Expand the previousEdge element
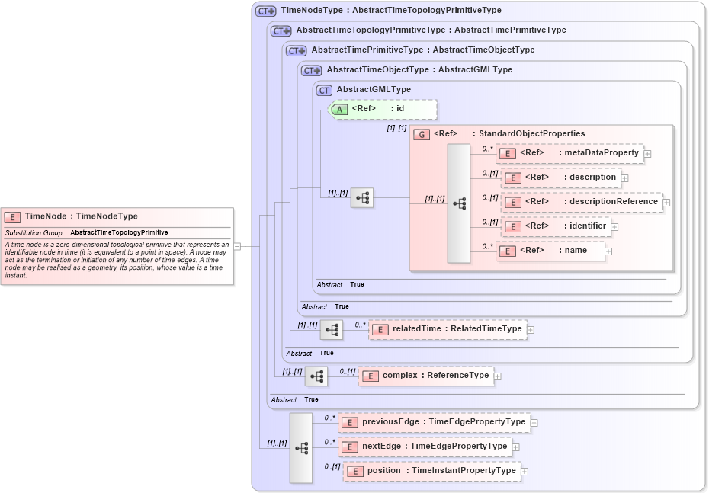 tap(534, 423)
